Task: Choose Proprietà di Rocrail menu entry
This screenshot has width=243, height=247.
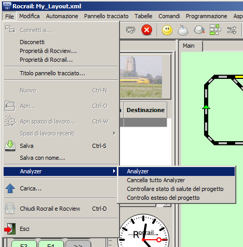Action: [61, 60]
